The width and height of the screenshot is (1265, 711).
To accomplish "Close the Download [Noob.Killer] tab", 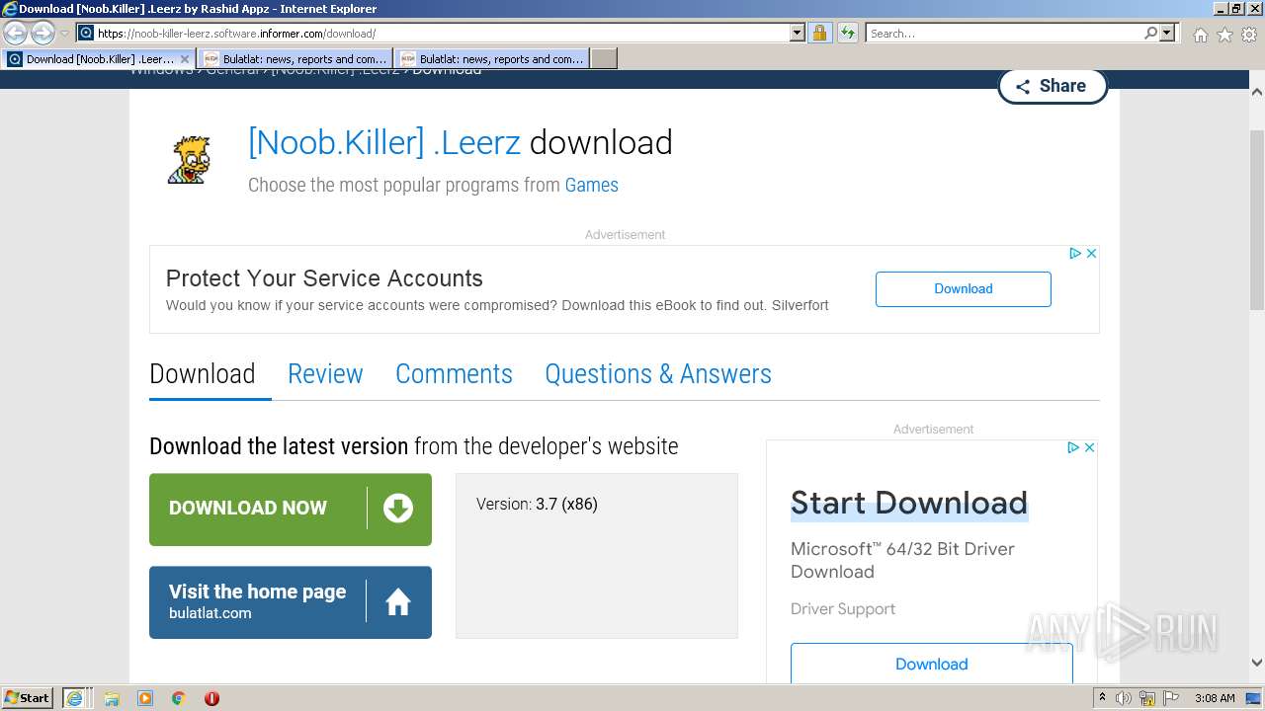I will [185, 59].
